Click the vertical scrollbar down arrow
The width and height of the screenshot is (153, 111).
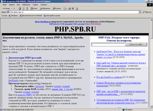[x=151, y=106]
